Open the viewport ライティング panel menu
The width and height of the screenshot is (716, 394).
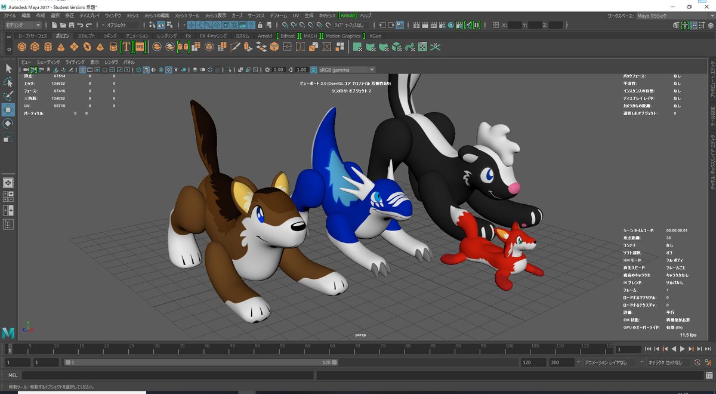click(75, 62)
